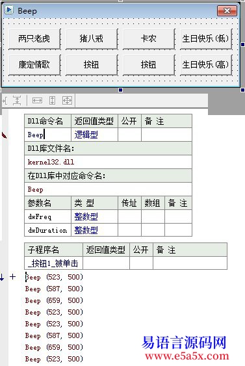Click the 卡农 button
245x366 pixels.
click(149, 39)
